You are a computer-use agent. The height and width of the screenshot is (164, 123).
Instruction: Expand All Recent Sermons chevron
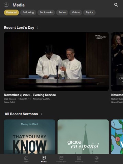click(x=41, y=114)
